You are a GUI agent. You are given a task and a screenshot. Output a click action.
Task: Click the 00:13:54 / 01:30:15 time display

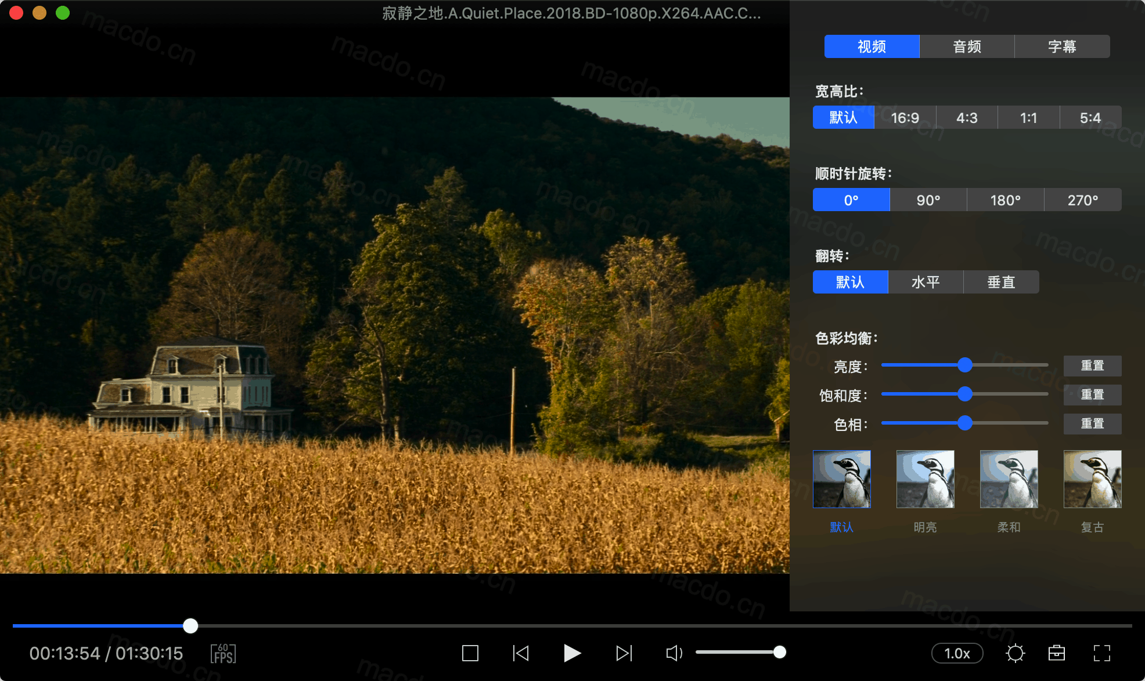click(106, 654)
